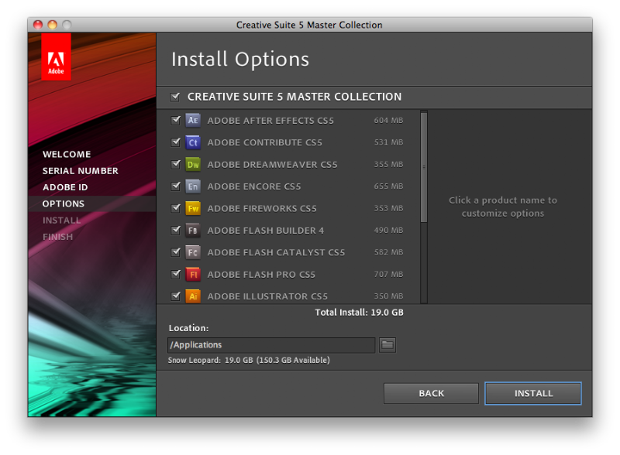Viewport: 620px width, 455px height.
Task: Click the INSTALL button
Action: (x=533, y=393)
